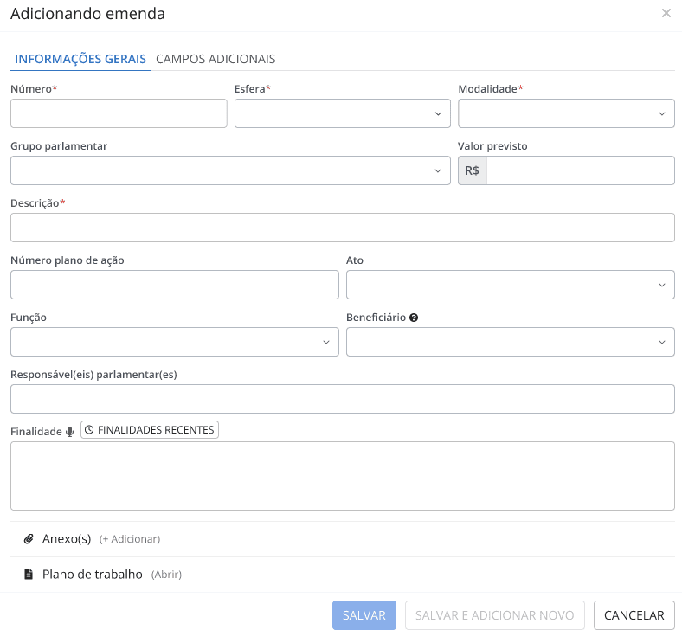
Task: Click the paperclip icon beside Anexo(s)
Action: coord(29,539)
